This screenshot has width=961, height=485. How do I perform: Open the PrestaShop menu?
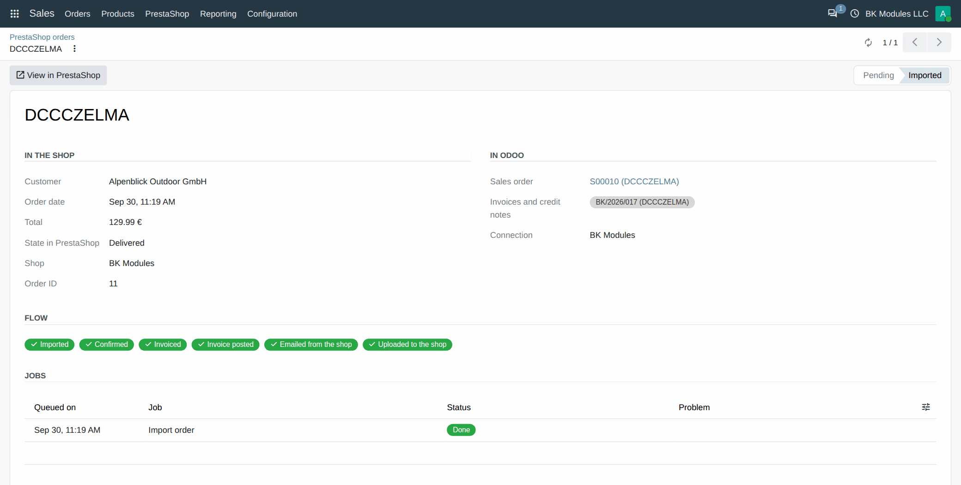[x=167, y=14]
